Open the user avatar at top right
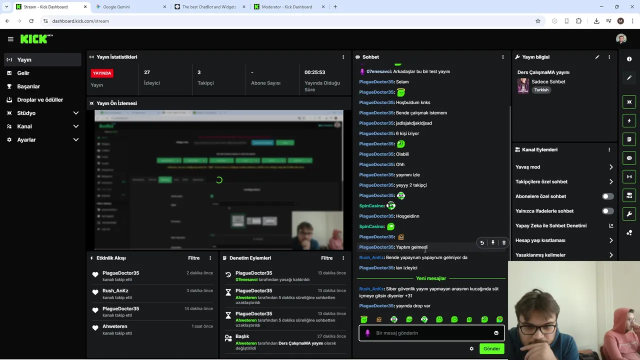The height and width of the screenshot is (360, 640). point(621,39)
